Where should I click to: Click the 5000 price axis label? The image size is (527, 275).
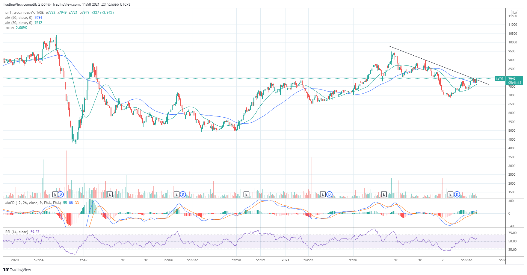click(512, 131)
